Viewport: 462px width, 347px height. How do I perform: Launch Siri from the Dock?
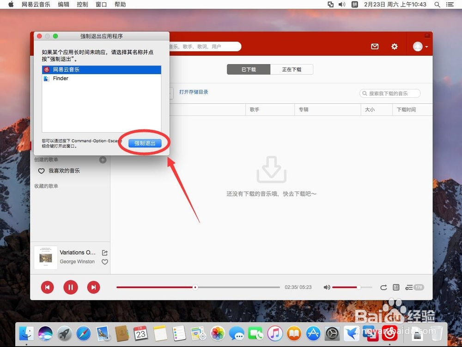[45, 334]
